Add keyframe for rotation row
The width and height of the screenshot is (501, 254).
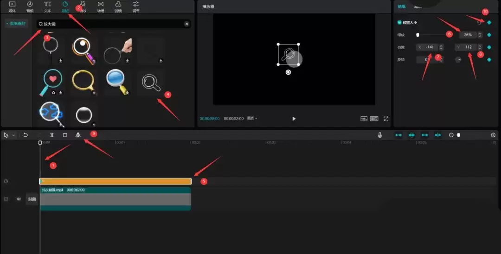[489, 59]
